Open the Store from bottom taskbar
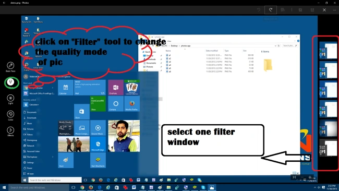The image size is (339, 191). click(x=116, y=187)
